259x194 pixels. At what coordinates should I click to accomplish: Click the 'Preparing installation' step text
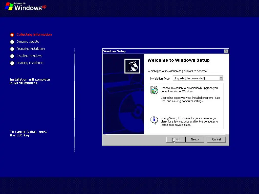[31, 49]
